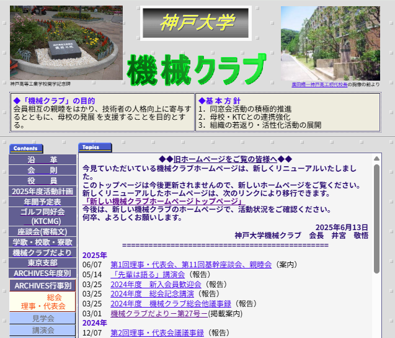Click the 機械クラブ green logo
This screenshot has height=338, width=395.
click(197, 69)
